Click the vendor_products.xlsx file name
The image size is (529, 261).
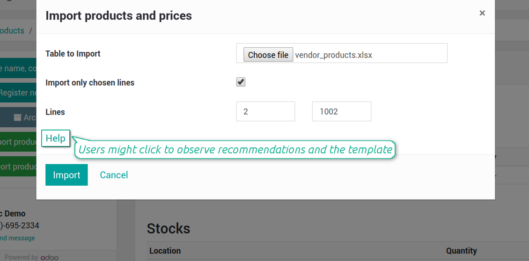pos(334,55)
